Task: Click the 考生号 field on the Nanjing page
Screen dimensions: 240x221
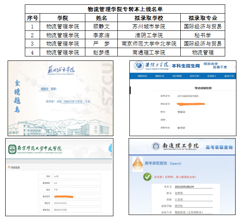Action: (x=77, y=203)
